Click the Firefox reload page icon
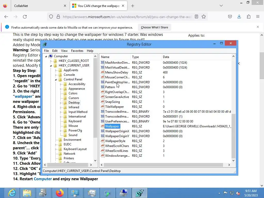 pyautogui.click(x=25, y=17)
